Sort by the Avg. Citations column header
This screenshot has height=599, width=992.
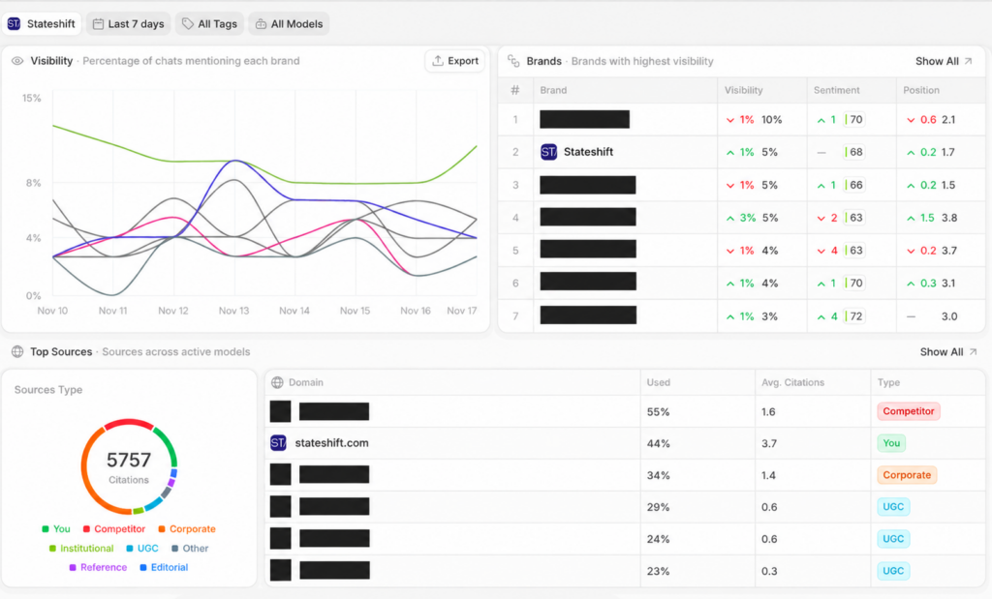pos(792,382)
